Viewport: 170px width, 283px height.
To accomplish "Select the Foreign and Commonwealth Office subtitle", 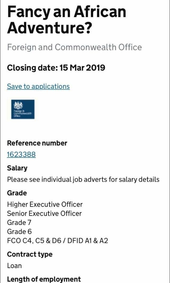I will click(74, 47).
